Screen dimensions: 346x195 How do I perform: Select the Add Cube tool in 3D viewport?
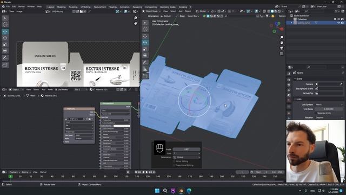[x=145, y=76]
